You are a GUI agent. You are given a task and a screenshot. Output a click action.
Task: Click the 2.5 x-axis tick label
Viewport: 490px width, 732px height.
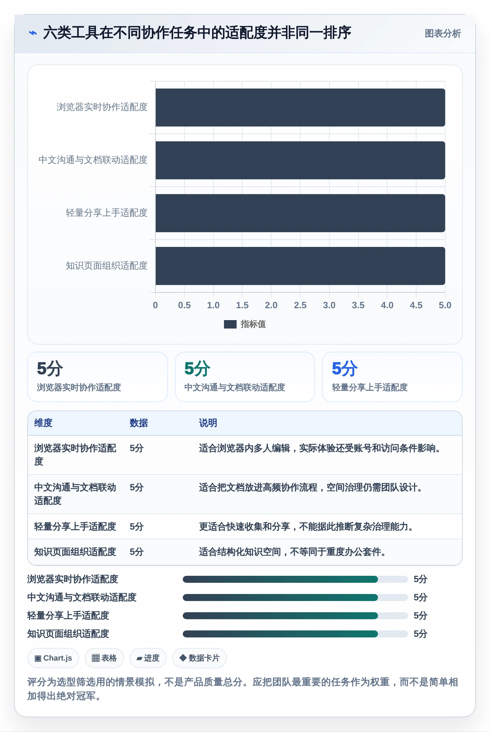[300, 305]
